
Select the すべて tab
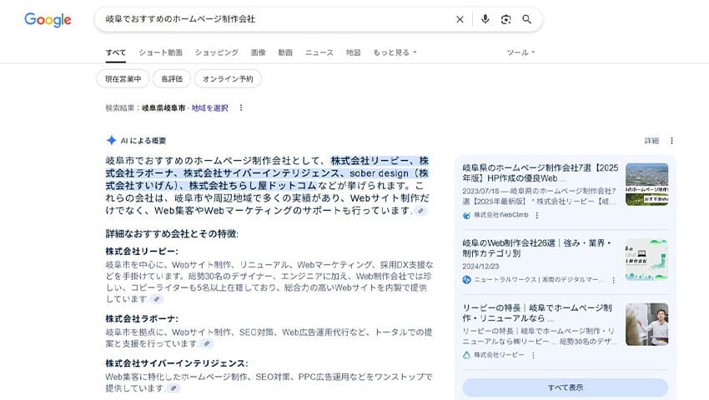[116, 52]
